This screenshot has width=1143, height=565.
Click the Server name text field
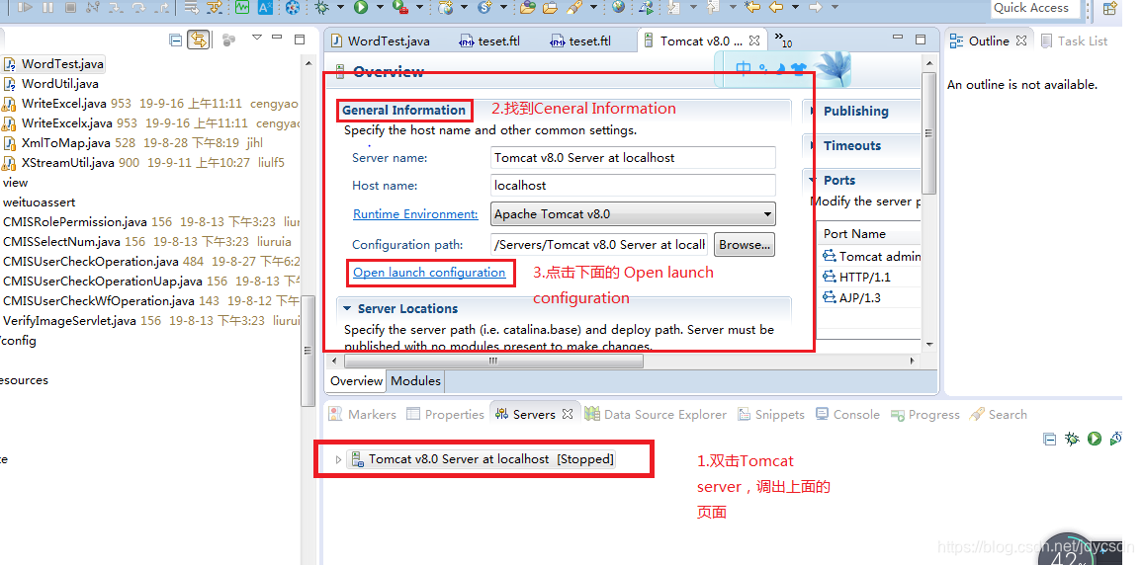(634, 157)
